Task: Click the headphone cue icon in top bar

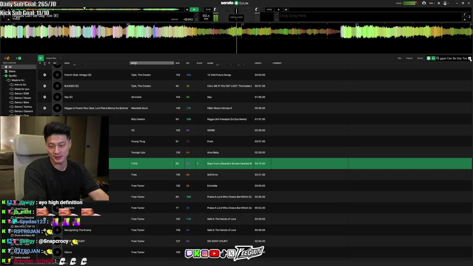Action: point(424,3)
